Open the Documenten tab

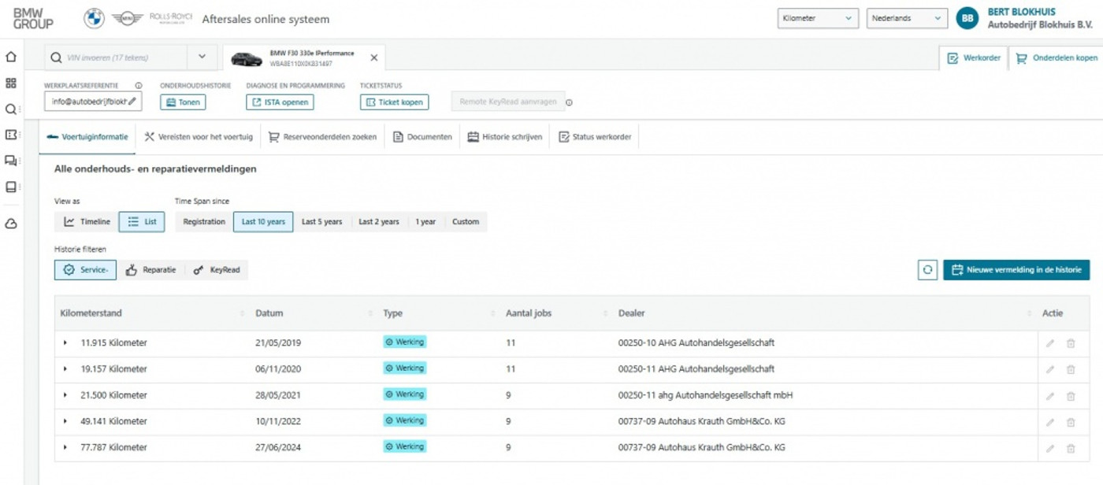pos(423,137)
